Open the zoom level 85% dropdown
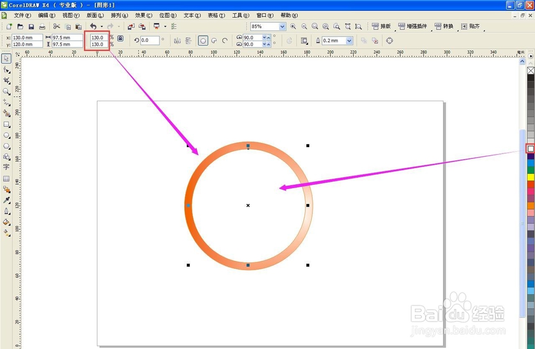 click(x=282, y=26)
